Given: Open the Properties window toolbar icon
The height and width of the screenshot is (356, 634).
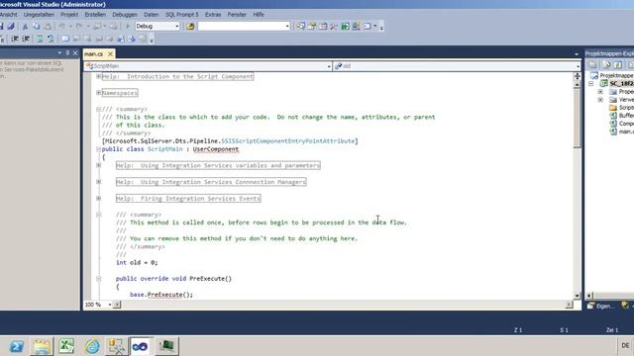Looking at the screenshot, I should click(x=312, y=27).
